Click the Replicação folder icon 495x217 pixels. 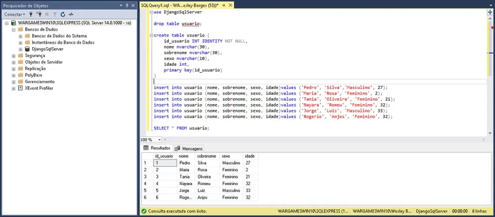pyautogui.click(x=20, y=68)
